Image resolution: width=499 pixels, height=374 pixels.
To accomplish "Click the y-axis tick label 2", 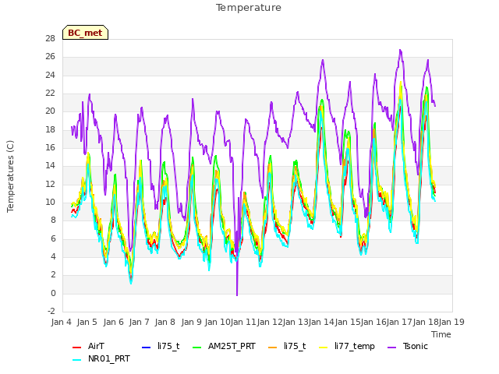I will click(53, 275).
